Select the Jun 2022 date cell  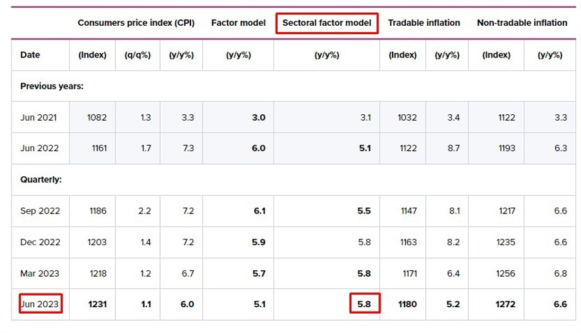(39, 148)
